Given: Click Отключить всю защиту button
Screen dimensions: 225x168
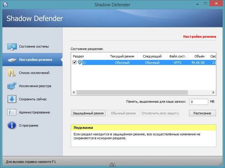Looking at the screenshot, I should (160, 113).
